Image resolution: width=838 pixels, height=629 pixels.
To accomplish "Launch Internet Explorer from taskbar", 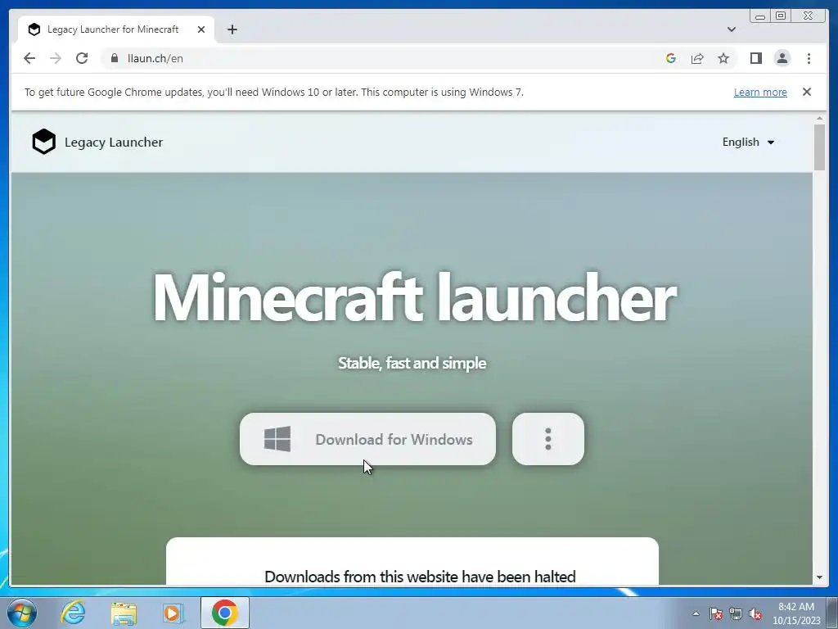I will pyautogui.click(x=73, y=613).
